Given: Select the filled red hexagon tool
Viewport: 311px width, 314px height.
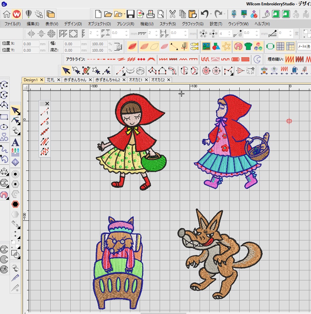Looking at the screenshot, I should (x=15, y=204).
